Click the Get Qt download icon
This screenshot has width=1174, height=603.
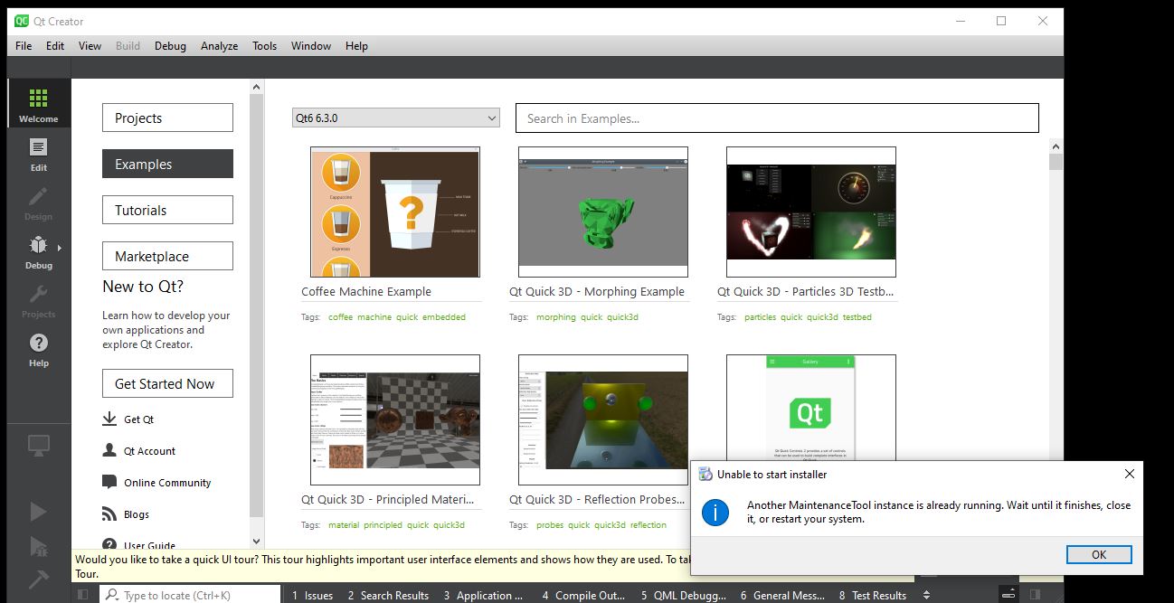109,419
